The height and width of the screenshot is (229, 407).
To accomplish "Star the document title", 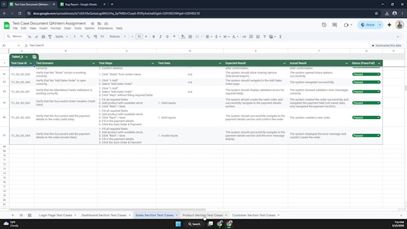I will coord(92,23).
